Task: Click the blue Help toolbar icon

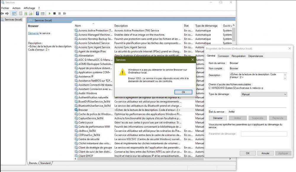Action: [x=38, y=13]
